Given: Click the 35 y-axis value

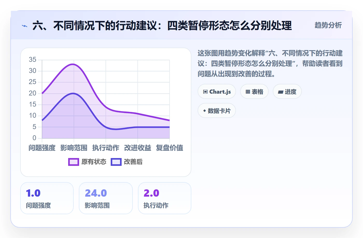Looking at the screenshot, I should 32,60.
